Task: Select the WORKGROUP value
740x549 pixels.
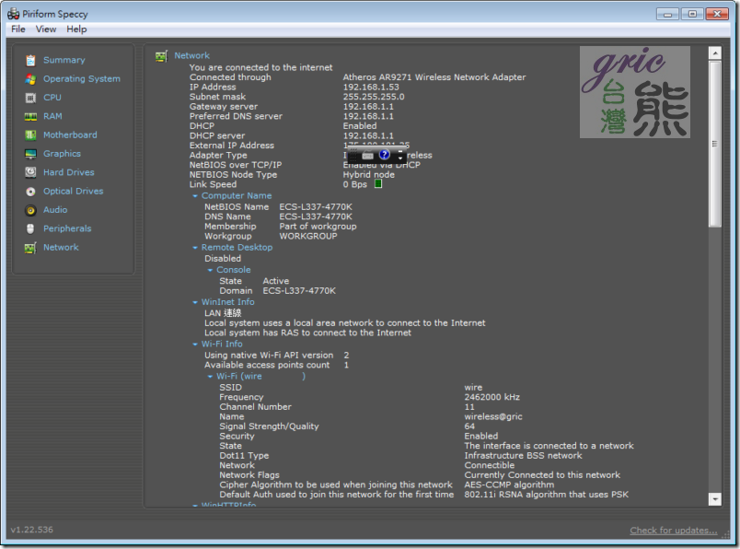Action: [x=308, y=236]
